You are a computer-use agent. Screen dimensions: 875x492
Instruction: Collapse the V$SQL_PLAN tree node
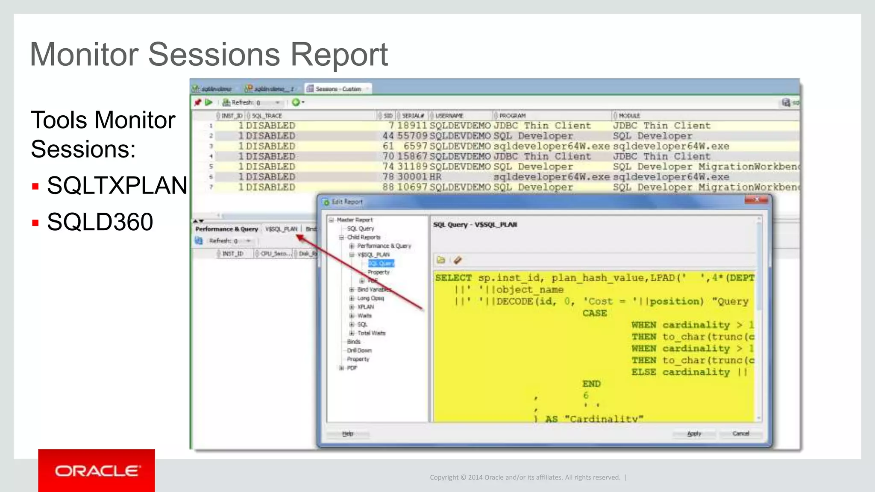pyautogui.click(x=352, y=255)
